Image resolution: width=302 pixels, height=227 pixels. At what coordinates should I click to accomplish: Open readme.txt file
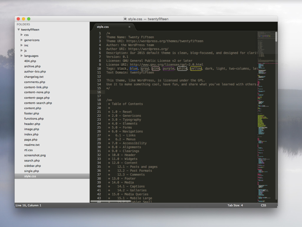click(x=32, y=145)
